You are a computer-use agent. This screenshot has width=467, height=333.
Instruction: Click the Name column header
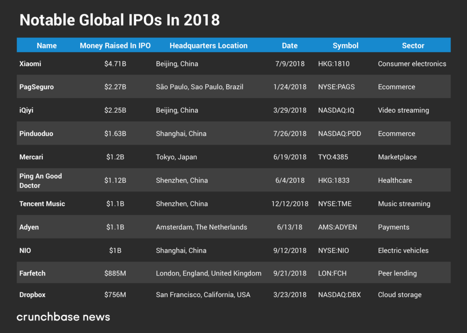point(47,46)
